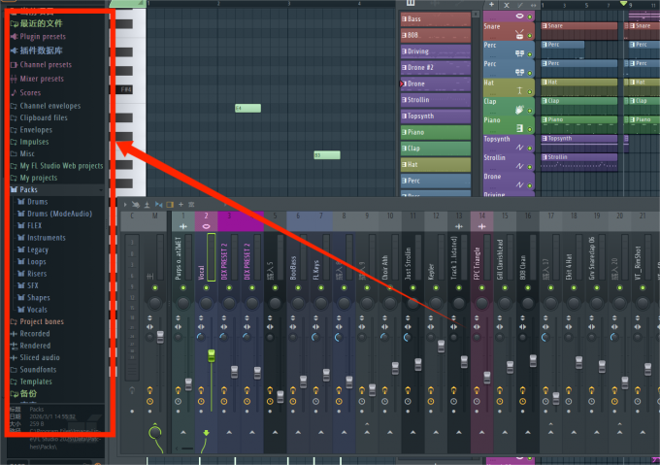Click the blue multi-link icon in mixer toolbar

(x=158, y=205)
